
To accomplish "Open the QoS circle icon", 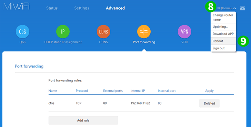I will [22, 32].
